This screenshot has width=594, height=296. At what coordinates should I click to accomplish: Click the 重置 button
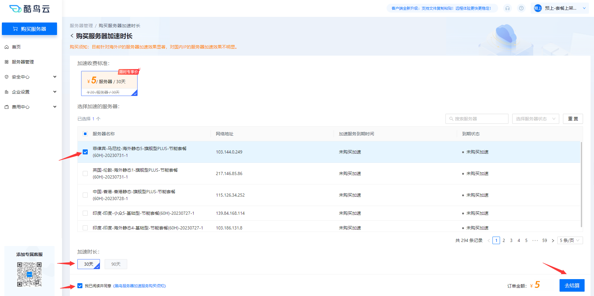573,119
